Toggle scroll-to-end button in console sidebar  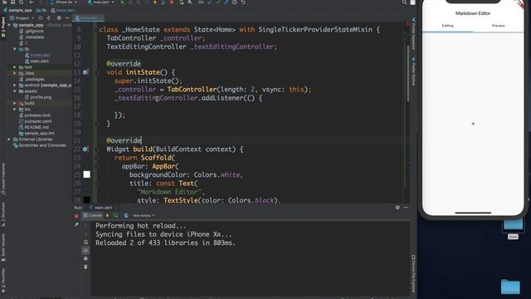tap(85, 251)
